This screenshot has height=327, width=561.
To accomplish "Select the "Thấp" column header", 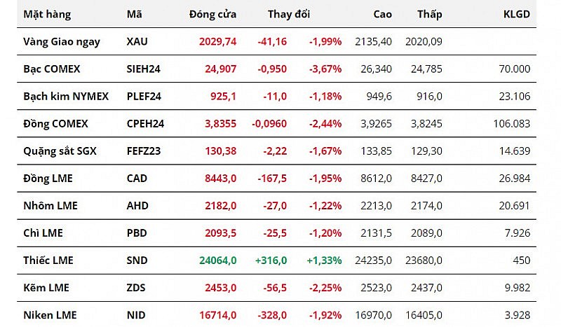I will click(429, 14).
